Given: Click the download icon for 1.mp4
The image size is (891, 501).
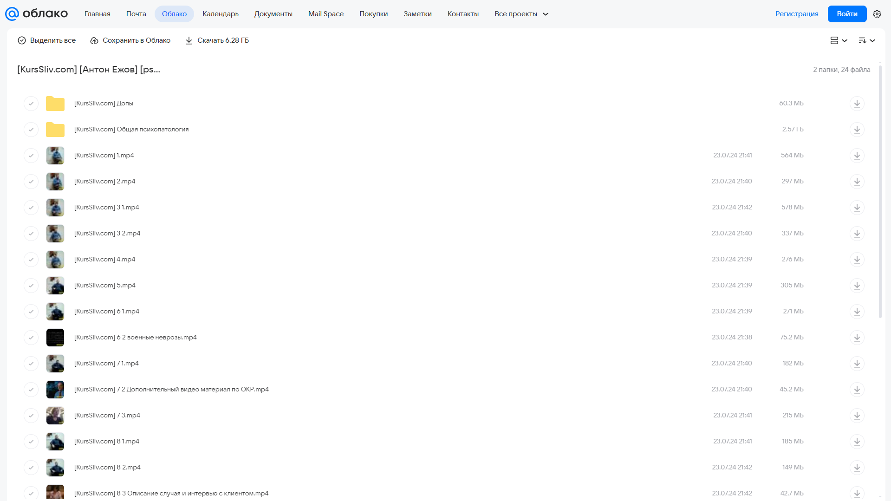Looking at the screenshot, I should pos(857,156).
